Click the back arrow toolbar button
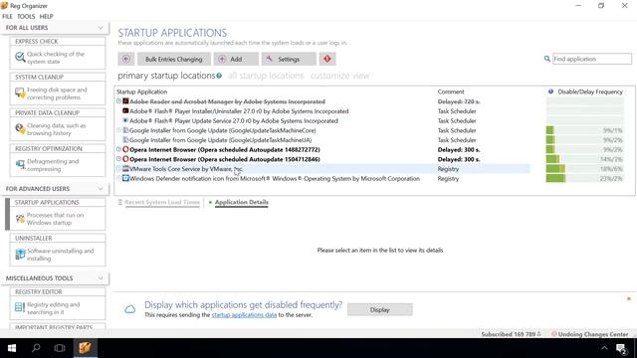The width and height of the screenshot is (637, 358). pos(126,59)
